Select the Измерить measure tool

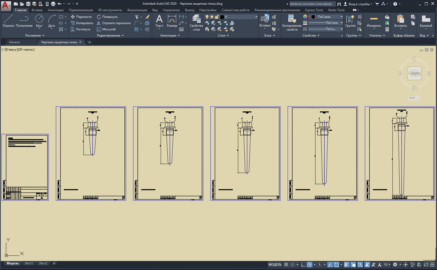pyautogui.click(x=374, y=21)
